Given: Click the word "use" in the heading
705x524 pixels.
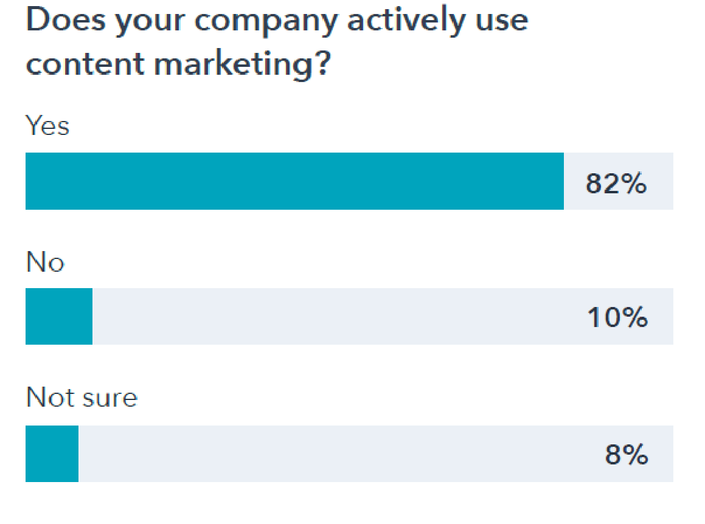Looking at the screenshot, I should pyautogui.click(x=501, y=21).
